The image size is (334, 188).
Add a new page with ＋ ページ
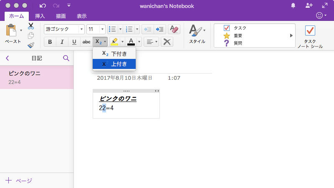click(x=19, y=180)
